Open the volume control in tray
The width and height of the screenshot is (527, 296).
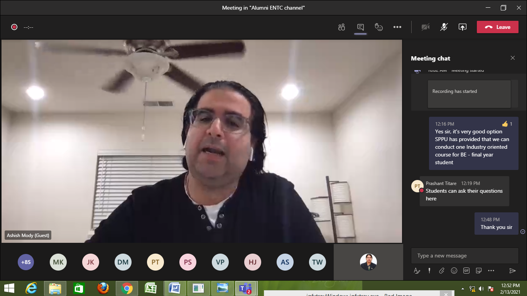tap(481, 289)
